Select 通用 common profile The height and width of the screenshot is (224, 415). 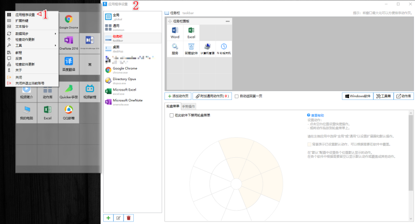tap(133, 28)
